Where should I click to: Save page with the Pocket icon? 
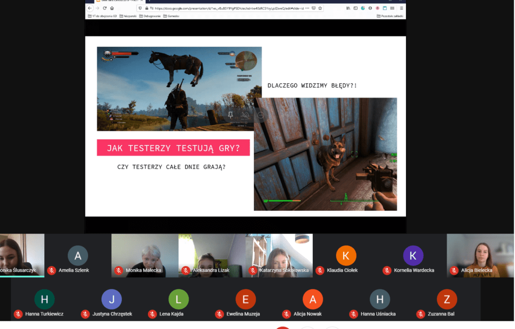(314, 8)
